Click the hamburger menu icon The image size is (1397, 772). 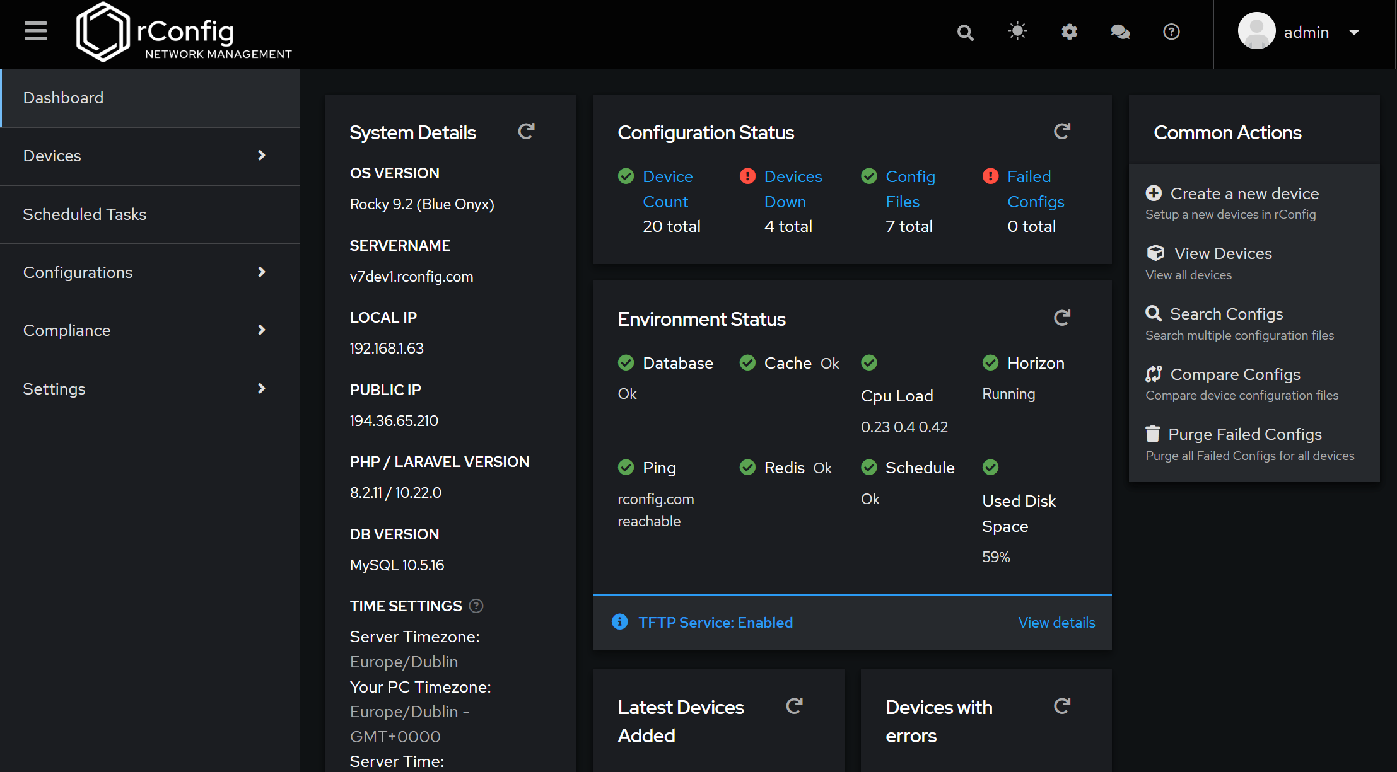(36, 31)
